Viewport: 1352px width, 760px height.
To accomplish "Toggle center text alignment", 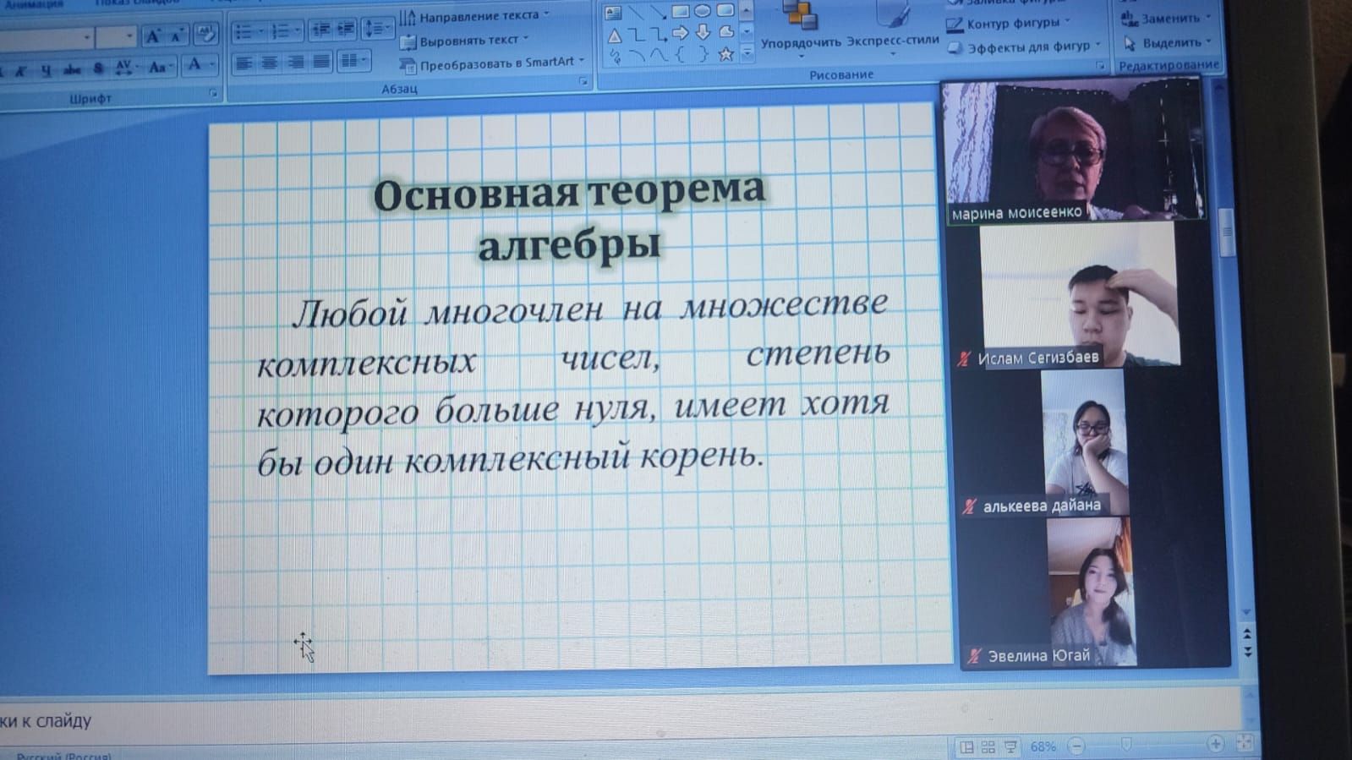I will click(270, 62).
